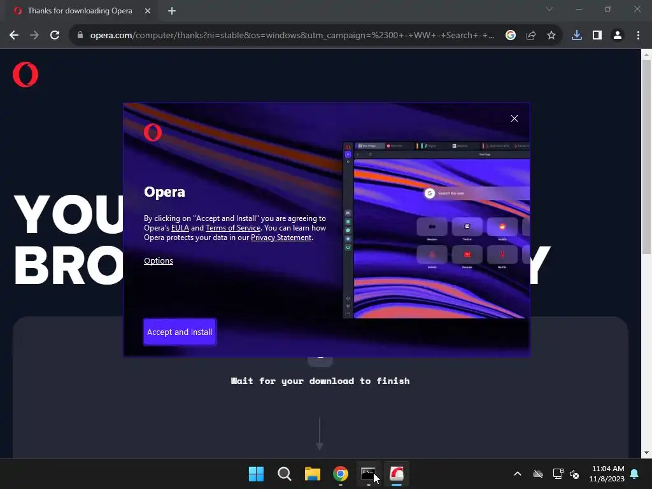Close the Opera installer dialog
Viewport: 652px width, 489px height.
pos(514,118)
